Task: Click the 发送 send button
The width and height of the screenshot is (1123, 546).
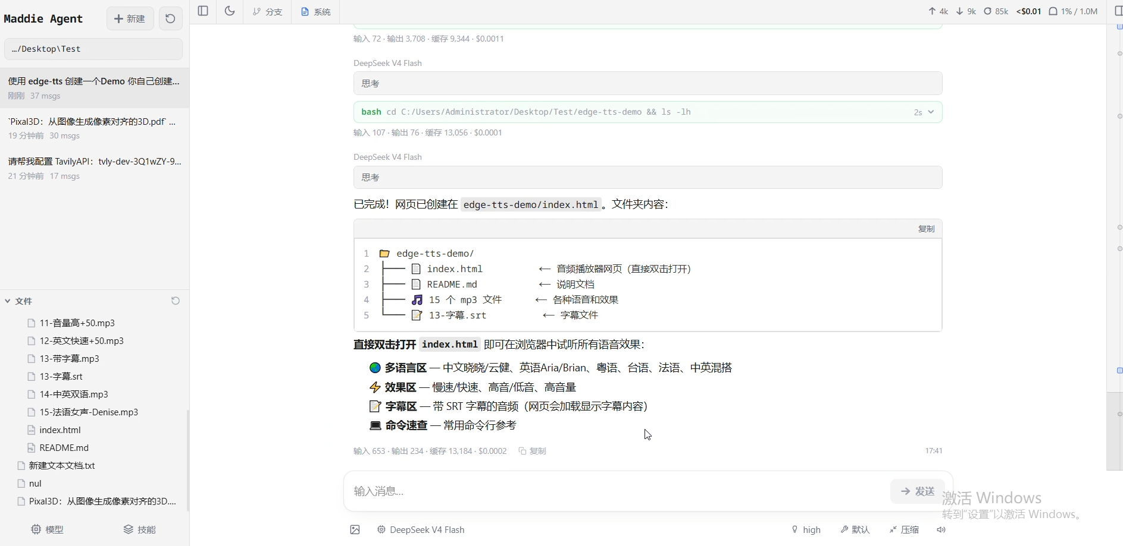Action: (x=917, y=491)
